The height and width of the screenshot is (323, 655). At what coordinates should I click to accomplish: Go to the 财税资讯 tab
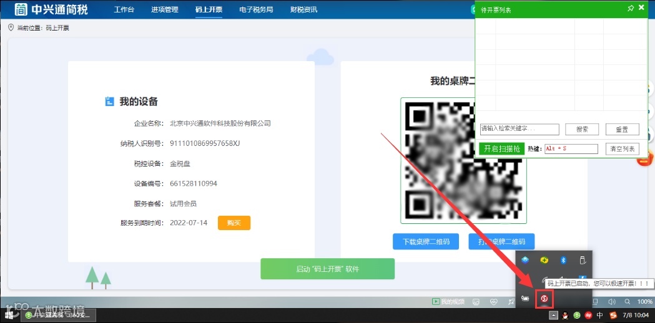click(x=303, y=9)
